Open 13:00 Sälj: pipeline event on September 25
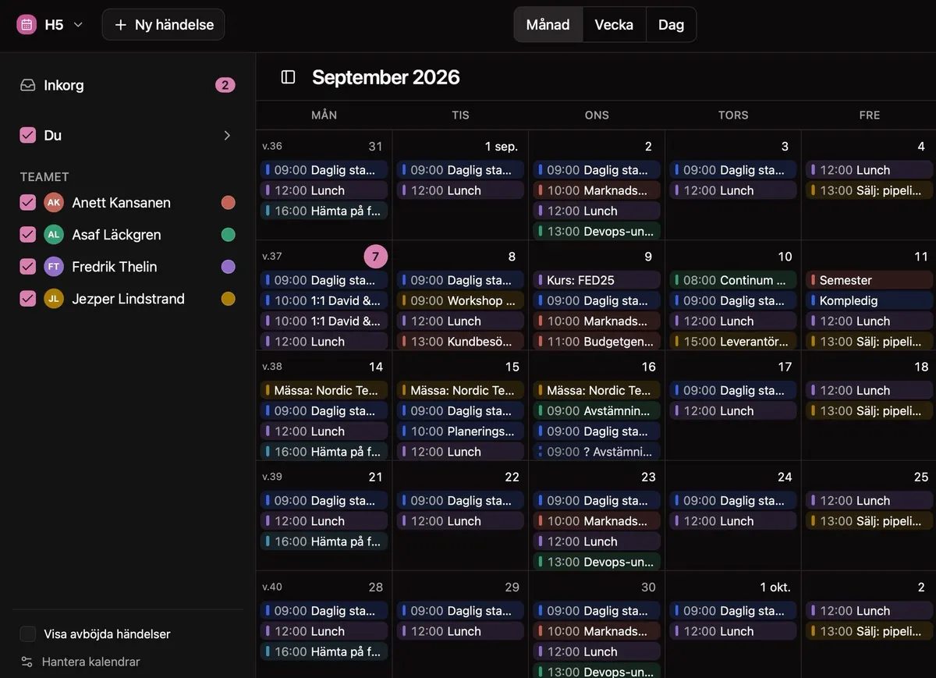This screenshot has width=936, height=678. [869, 521]
